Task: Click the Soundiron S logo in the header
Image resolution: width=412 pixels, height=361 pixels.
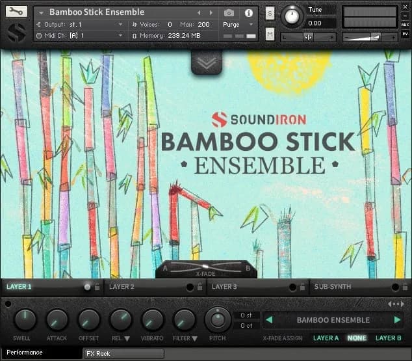Action: (x=16, y=33)
